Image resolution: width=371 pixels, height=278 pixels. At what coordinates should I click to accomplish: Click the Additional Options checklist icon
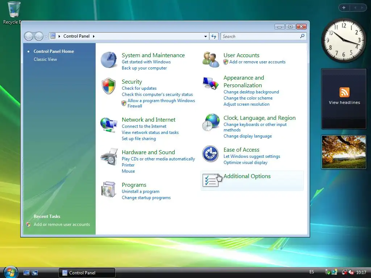click(210, 181)
